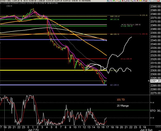Click the RDVR 2376.67 line label
Image resolution: width=161 pixels, height=131 pixels.
click(x=115, y=17)
